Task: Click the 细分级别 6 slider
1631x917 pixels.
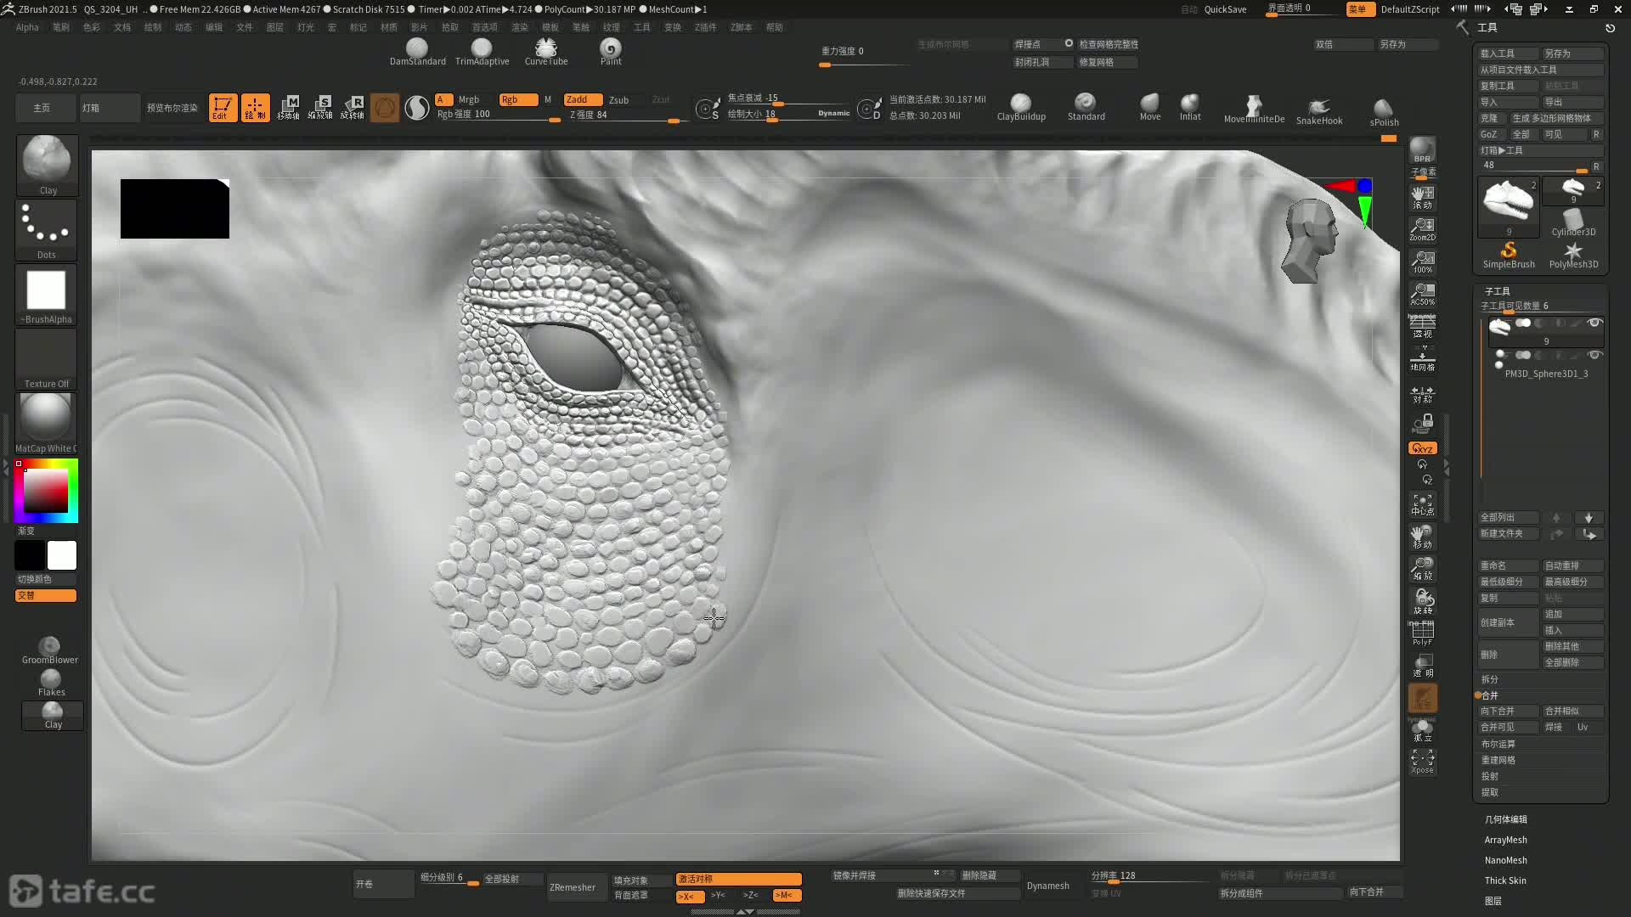Action: click(x=449, y=878)
